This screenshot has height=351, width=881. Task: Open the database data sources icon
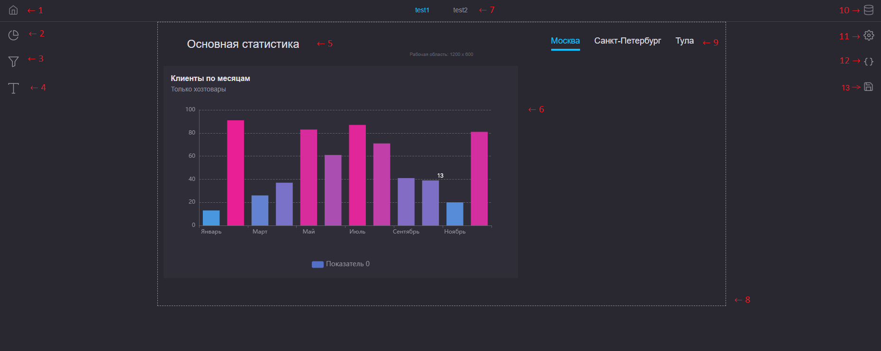pyautogui.click(x=868, y=10)
